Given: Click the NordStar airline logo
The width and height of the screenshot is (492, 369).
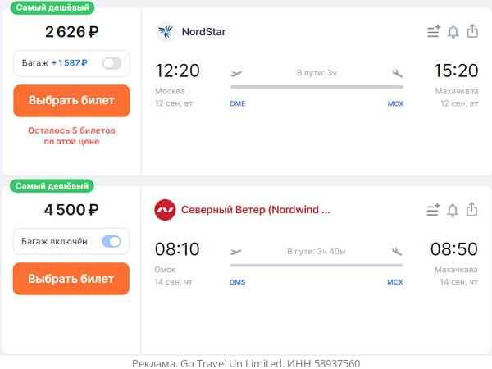Looking at the screenshot, I should pyautogui.click(x=166, y=32).
